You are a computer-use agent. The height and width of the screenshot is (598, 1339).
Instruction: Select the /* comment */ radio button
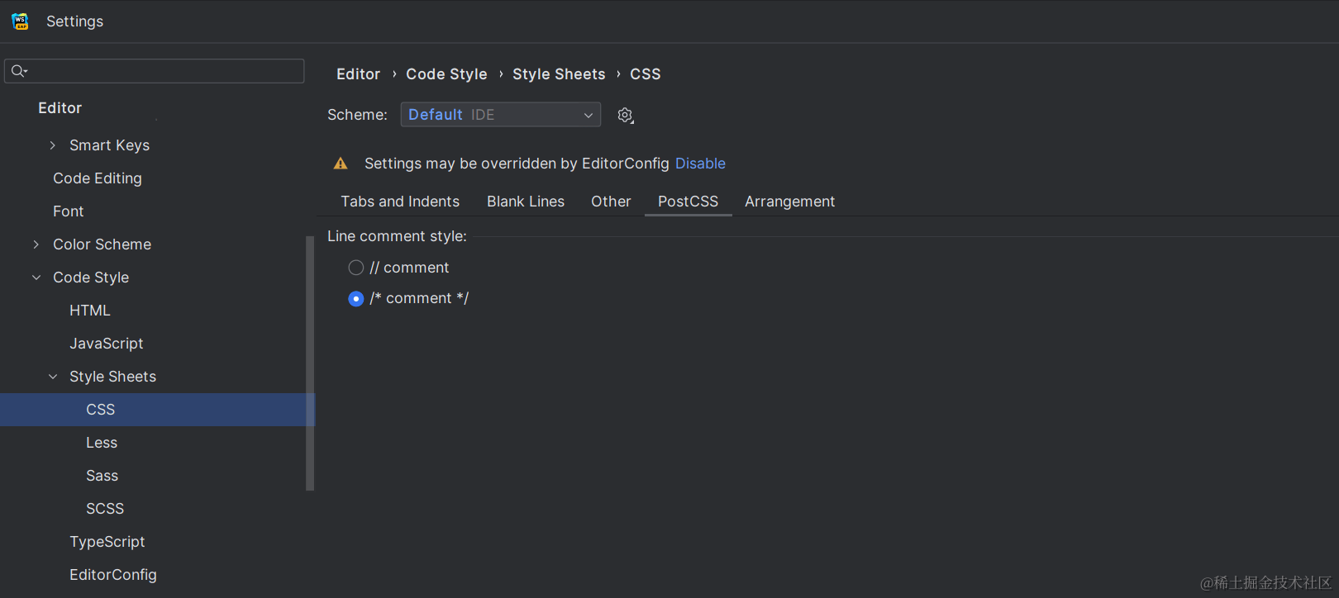356,299
